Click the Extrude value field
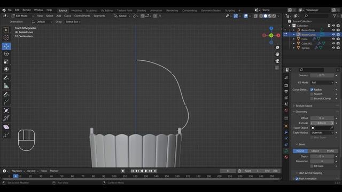 pos(322,123)
